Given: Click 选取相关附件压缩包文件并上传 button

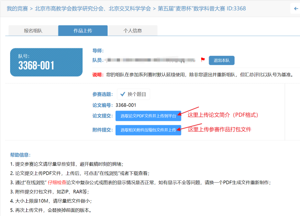Looking at the screenshot, I should coord(148,130).
